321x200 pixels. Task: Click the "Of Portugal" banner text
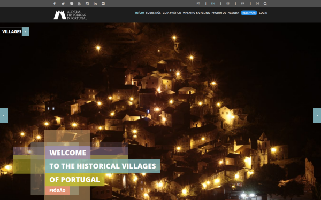point(74,180)
